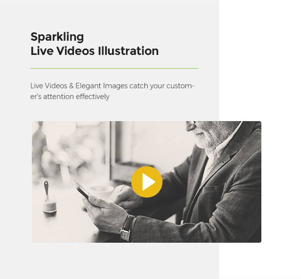This screenshot has height=279, width=301.
Task: Select the "Live Videos Illustration" heading
Action: [94, 51]
